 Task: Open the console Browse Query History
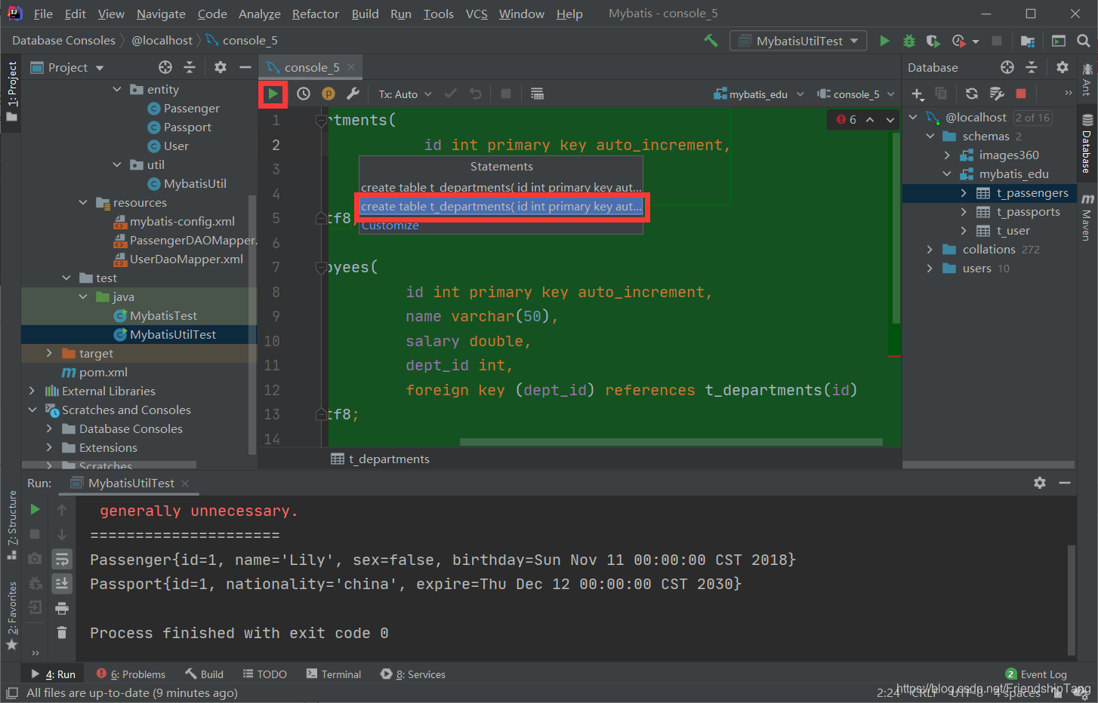coord(304,94)
